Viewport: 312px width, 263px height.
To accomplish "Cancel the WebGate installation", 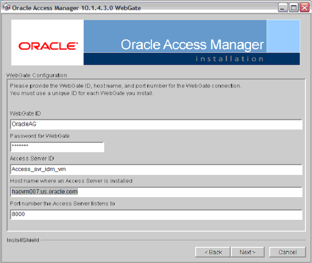I will (287, 252).
